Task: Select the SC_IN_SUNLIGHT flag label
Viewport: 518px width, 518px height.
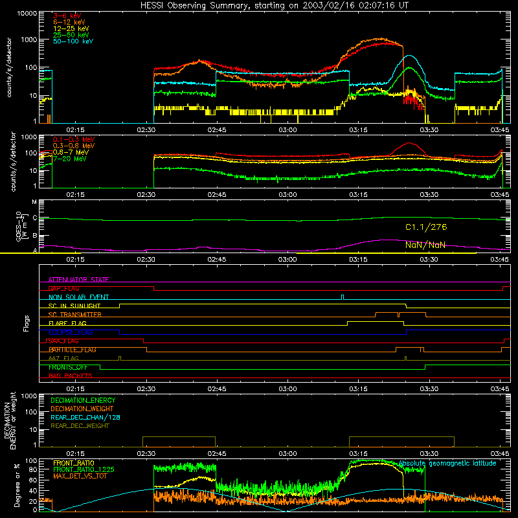Action: tap(74, 306)
